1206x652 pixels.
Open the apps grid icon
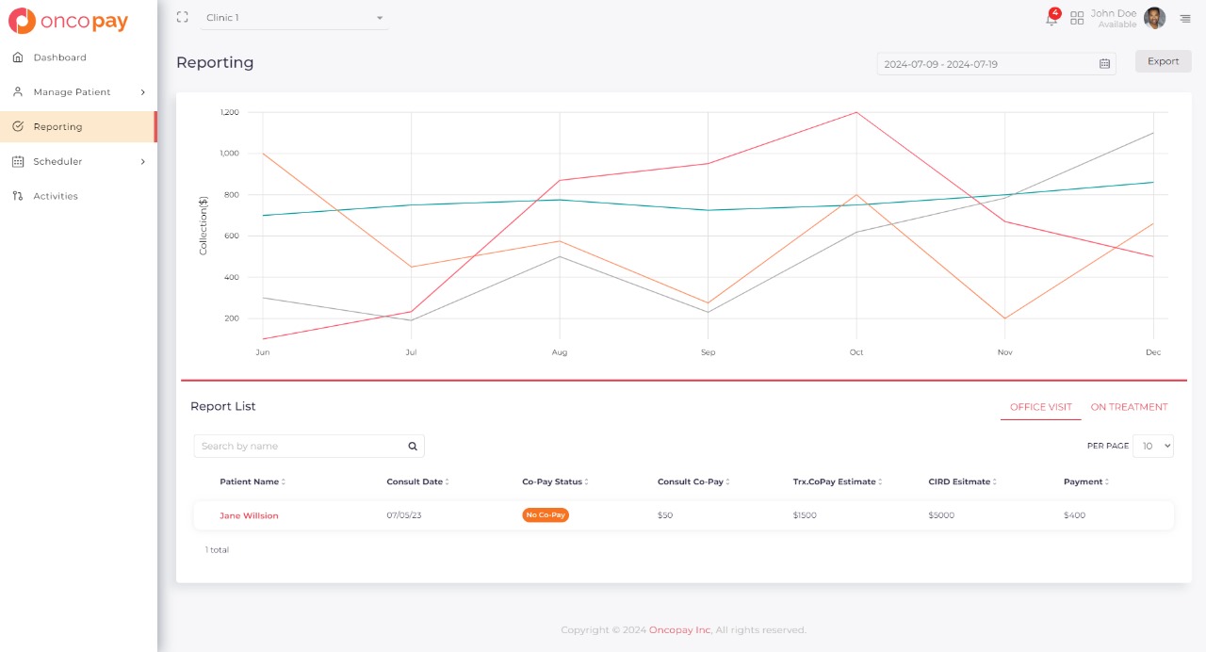coord(1077,18)
